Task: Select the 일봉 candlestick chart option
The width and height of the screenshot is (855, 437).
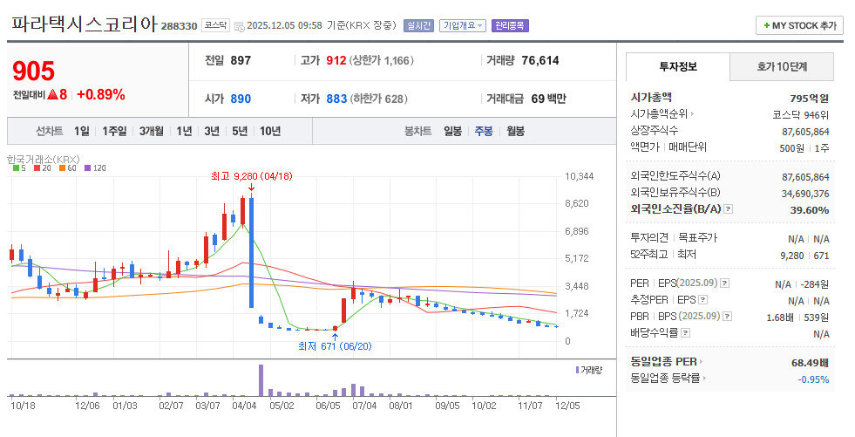Action: (452, 131)
